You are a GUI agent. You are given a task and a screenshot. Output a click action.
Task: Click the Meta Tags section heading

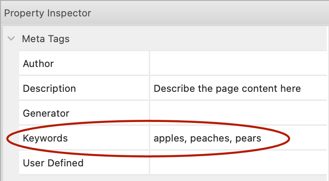coord(45,39)
